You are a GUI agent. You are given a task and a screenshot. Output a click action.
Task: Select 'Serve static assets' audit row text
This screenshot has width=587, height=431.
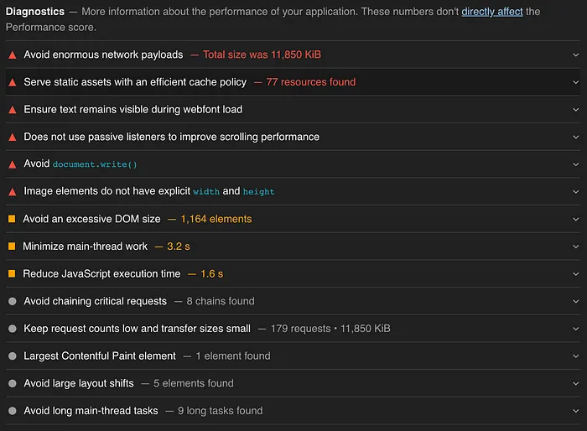point(135,82)
